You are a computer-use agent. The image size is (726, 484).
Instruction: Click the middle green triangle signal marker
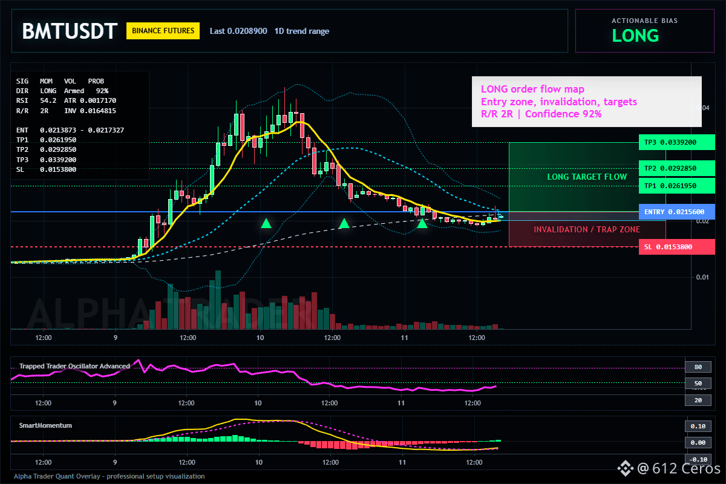click(x=344, y=223)
